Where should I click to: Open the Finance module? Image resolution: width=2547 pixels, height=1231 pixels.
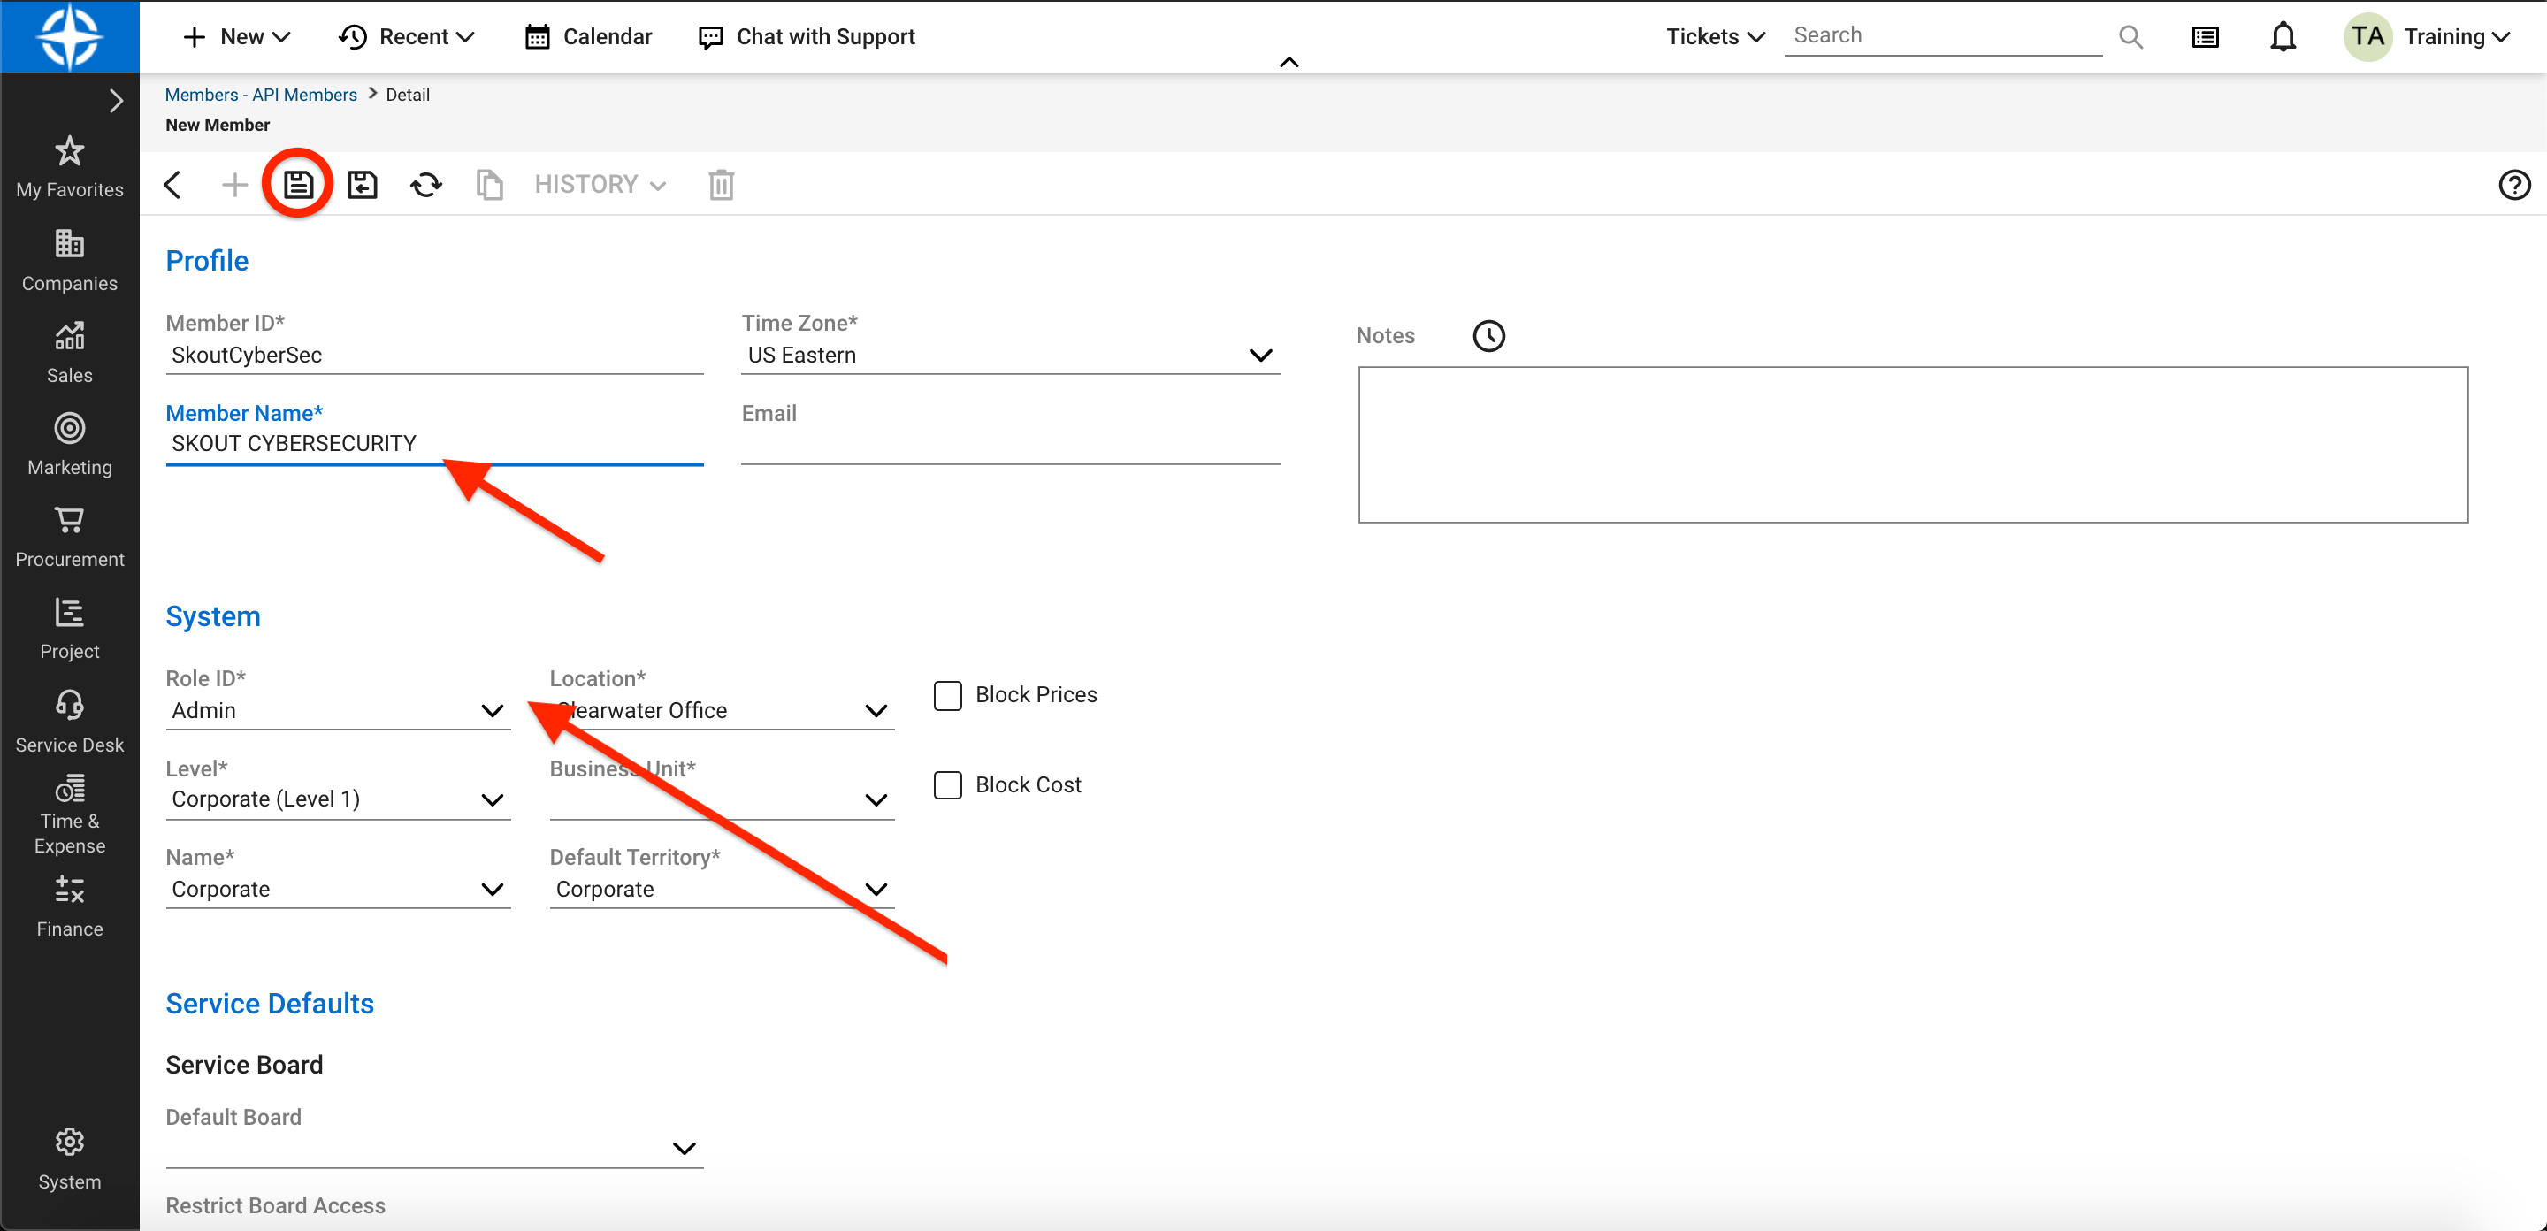pyautogui.click(x=69, y=906)
